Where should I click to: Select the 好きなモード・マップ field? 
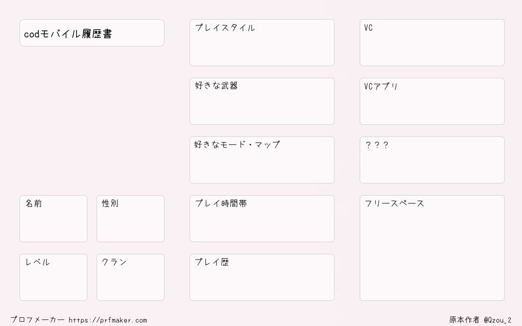(x=262, y=160)
